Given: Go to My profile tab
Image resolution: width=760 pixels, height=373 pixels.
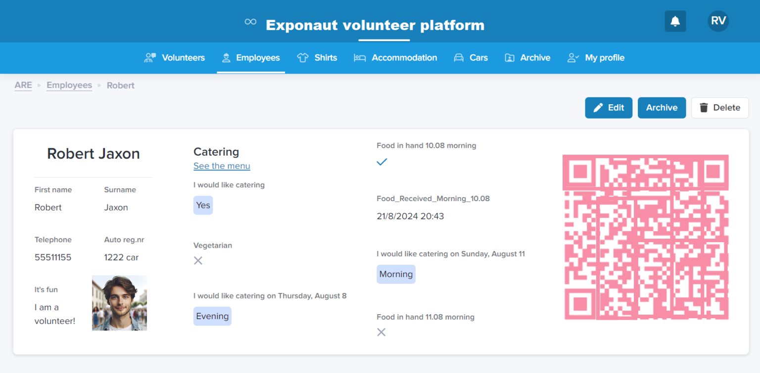Looking at the screenshot, I should (x=596, y=58).
